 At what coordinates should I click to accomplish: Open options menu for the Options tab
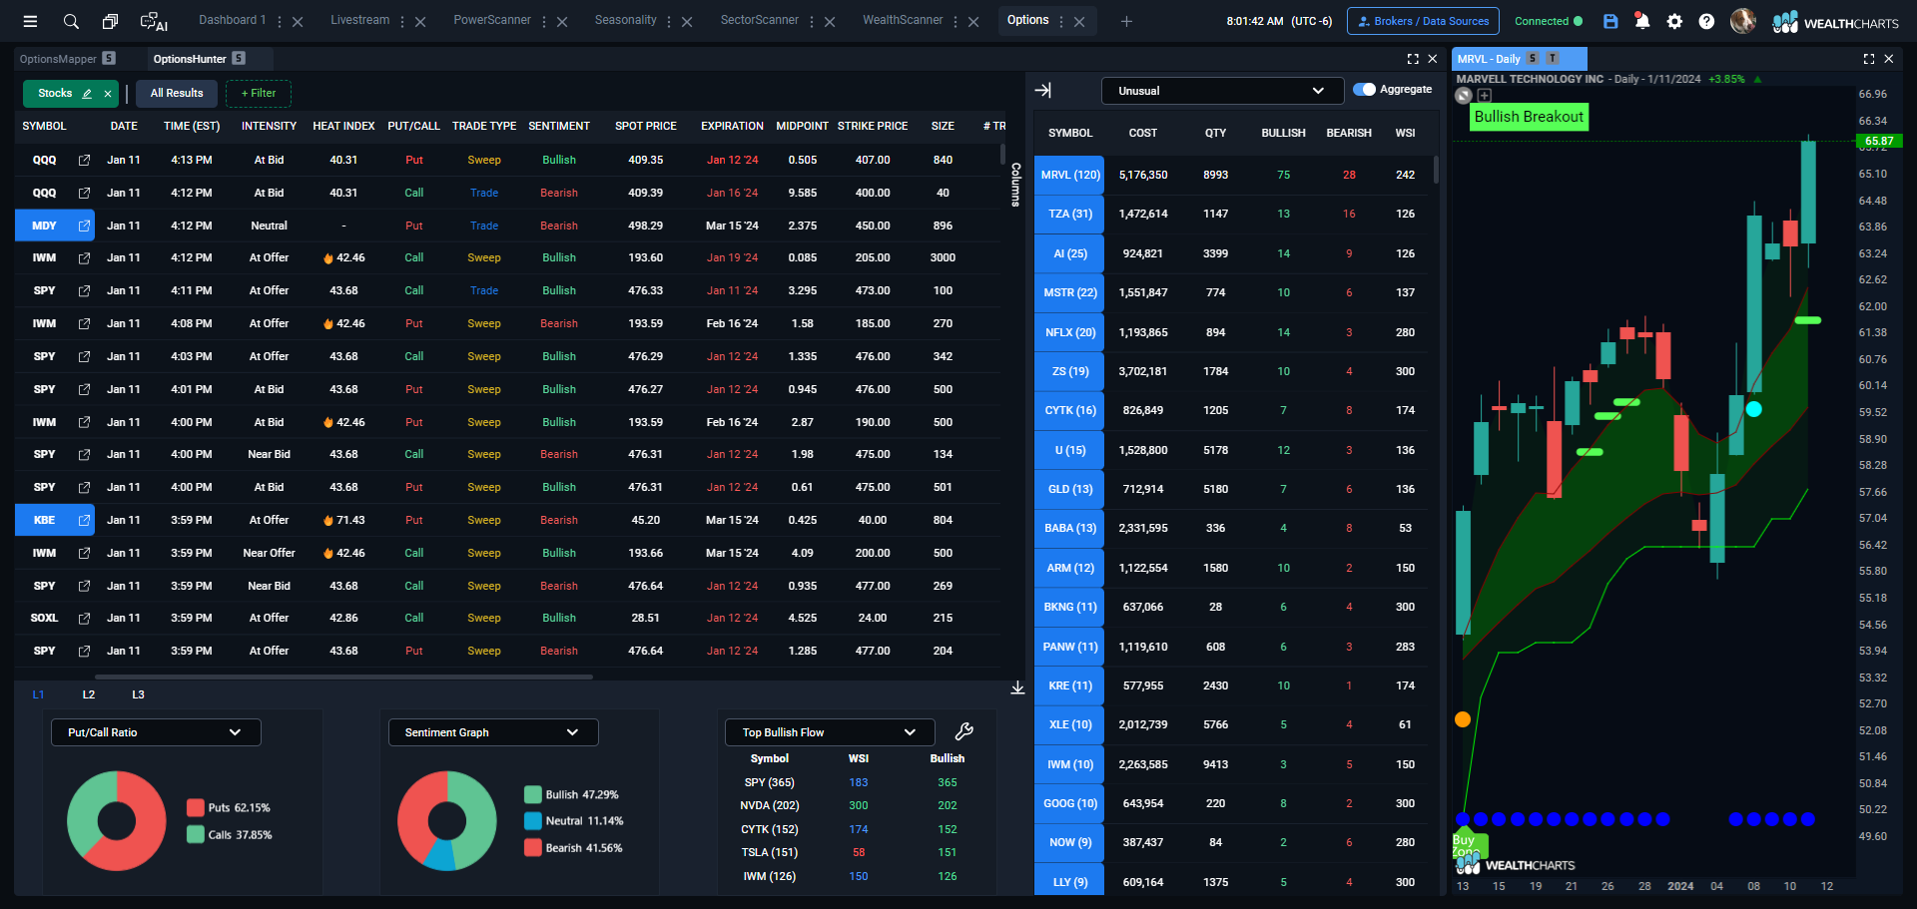pos(1061,21)
